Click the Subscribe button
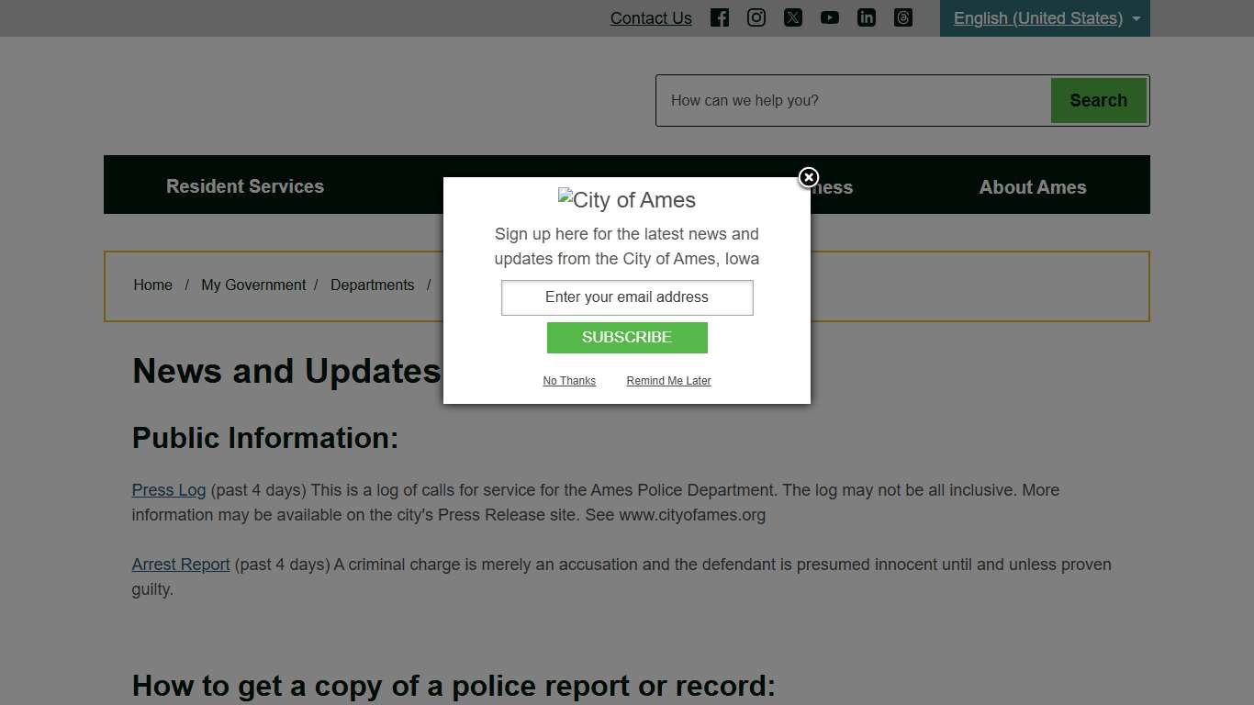Viewport: 1254px width, 705px height. tap(627, 338)
